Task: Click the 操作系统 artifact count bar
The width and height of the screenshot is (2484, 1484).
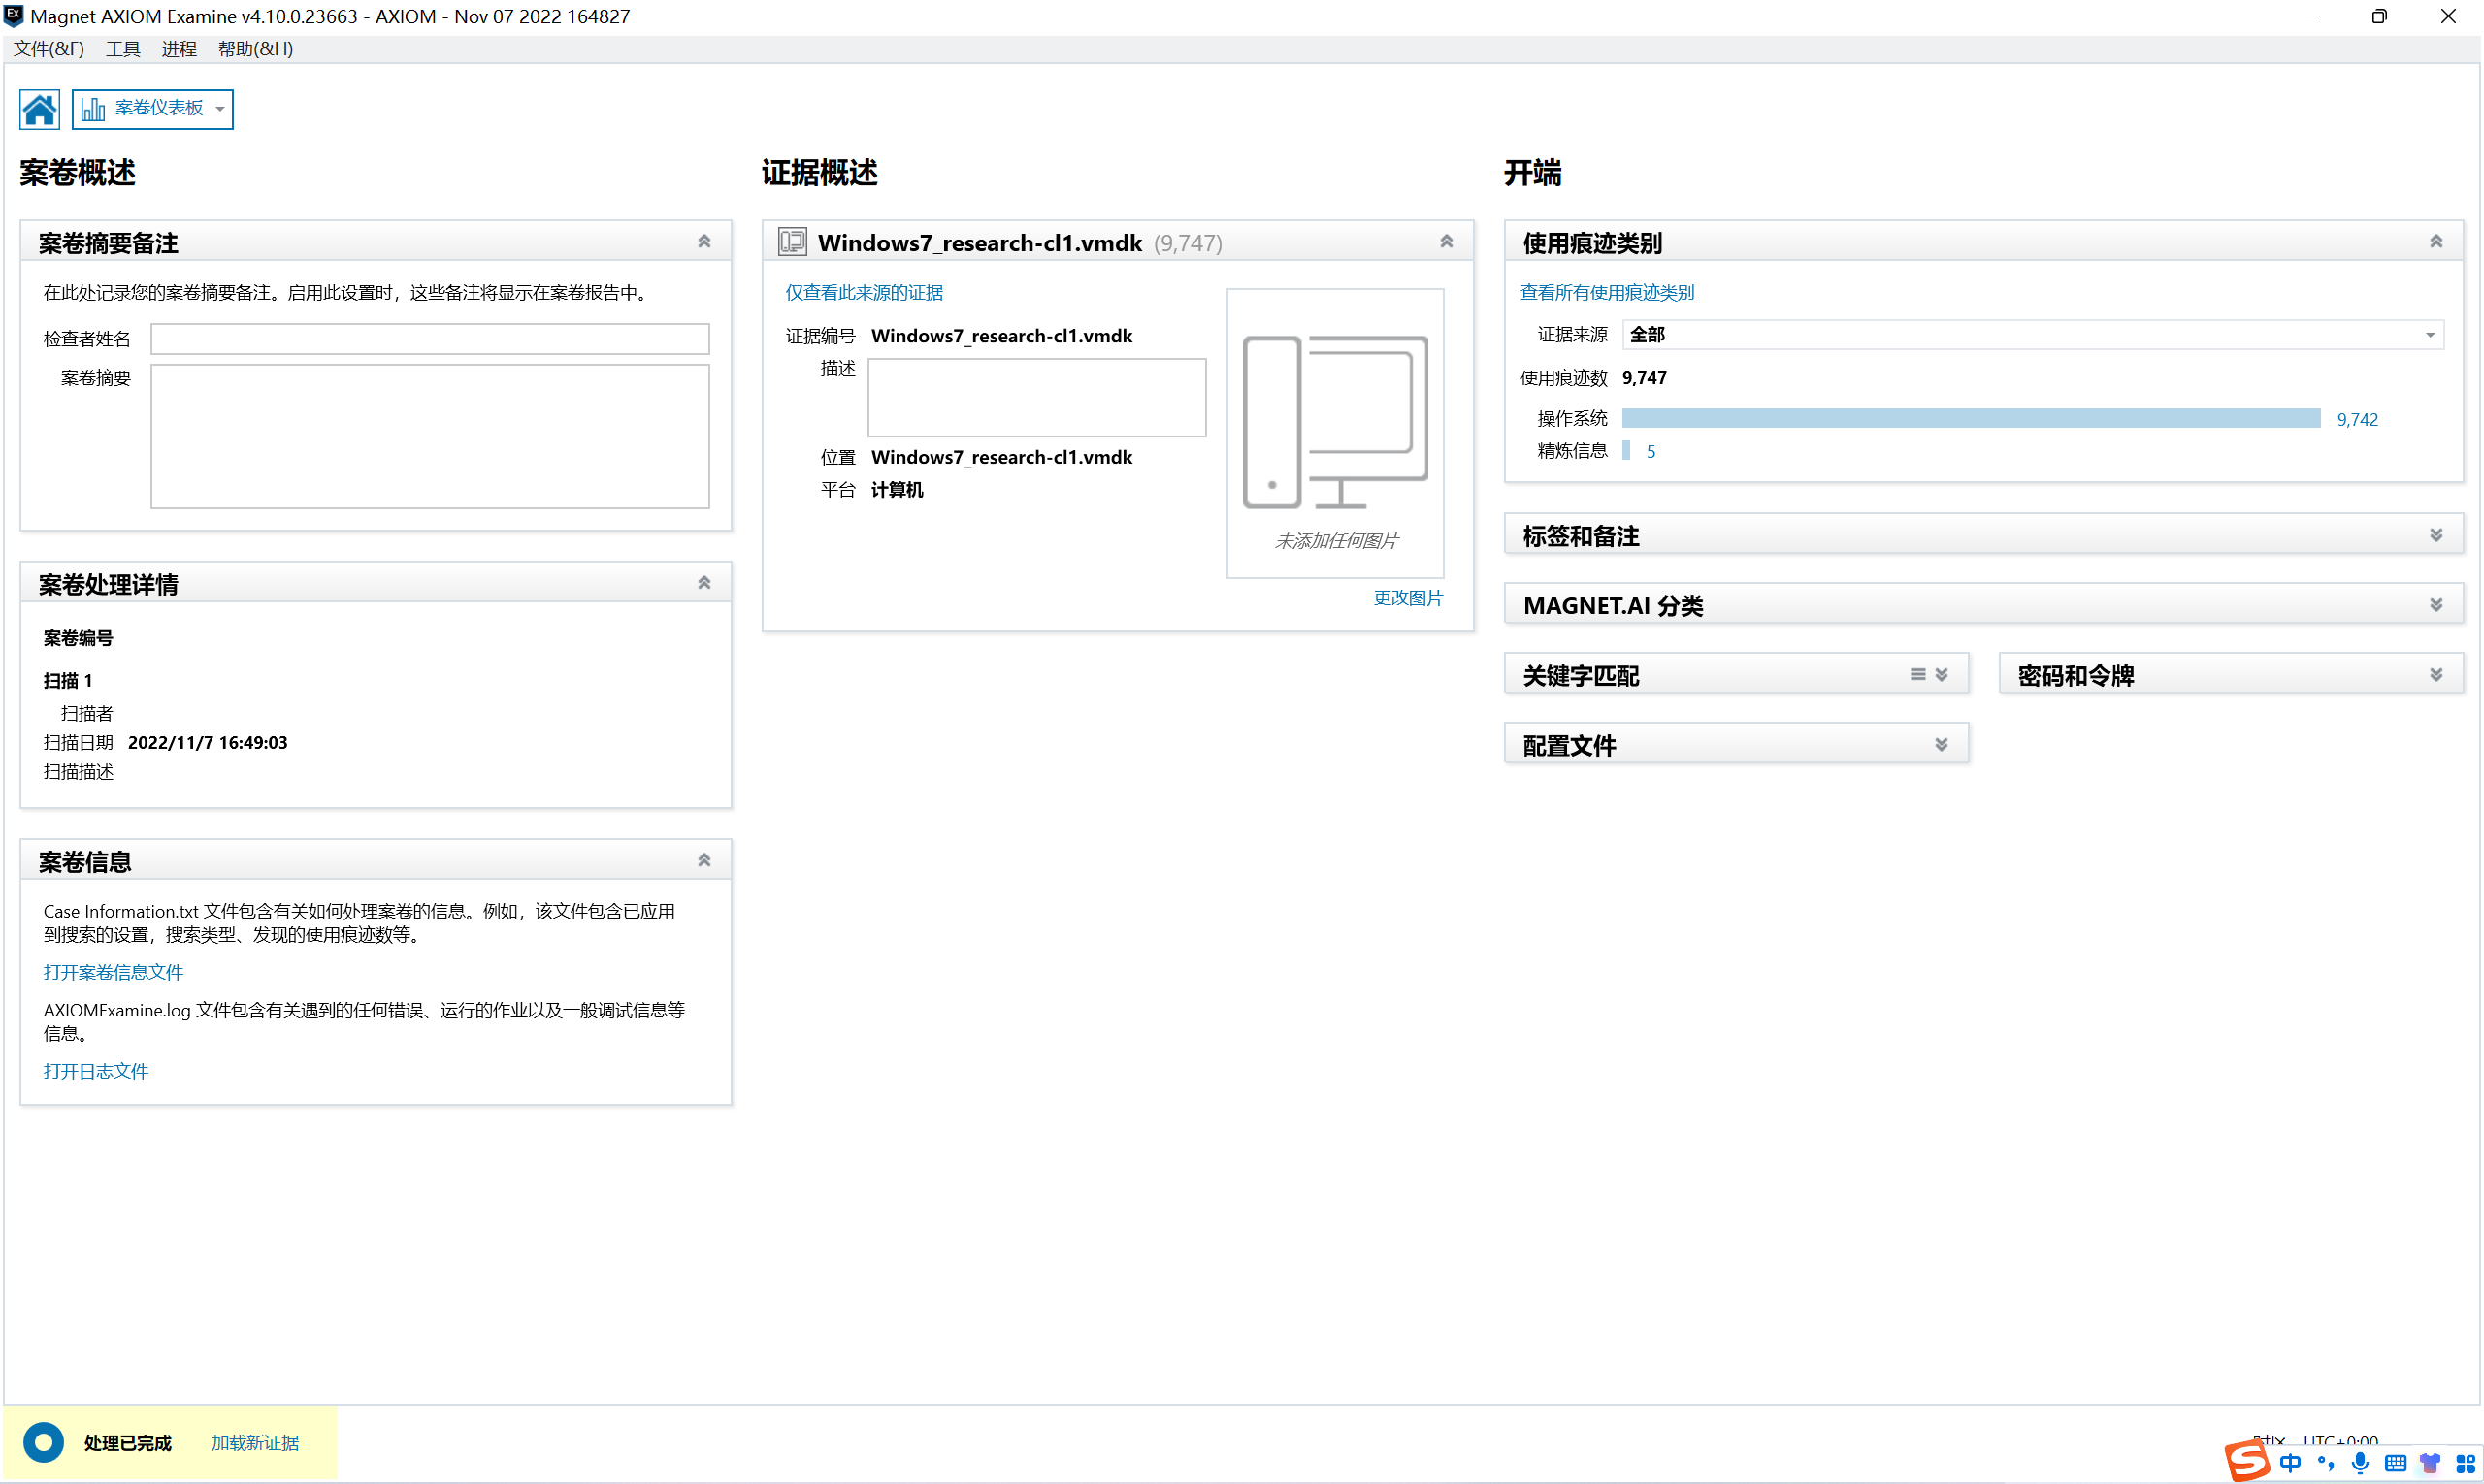Action: coord(1972,419)
